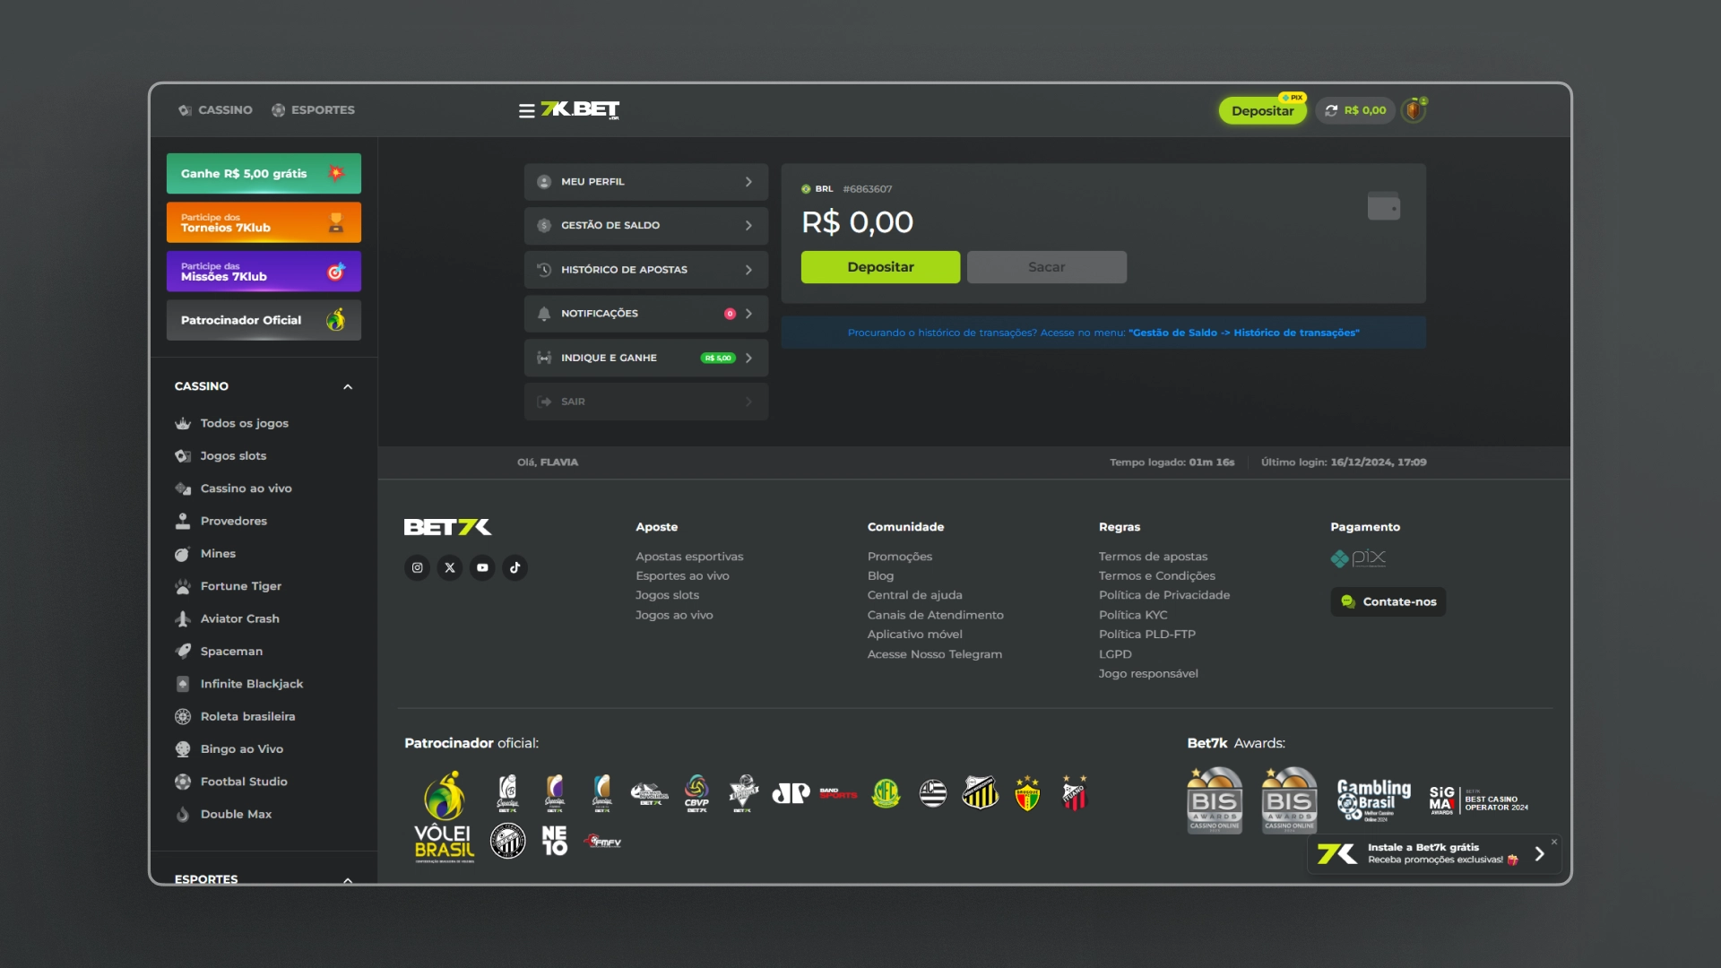The width and height of the screenshot is (1721, 968).
Task: Close the Bet7k install promo banner
Action: [x=1554, y=842]
